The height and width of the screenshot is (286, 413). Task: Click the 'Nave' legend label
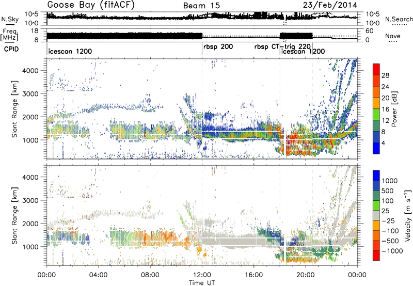click(393, 36)
